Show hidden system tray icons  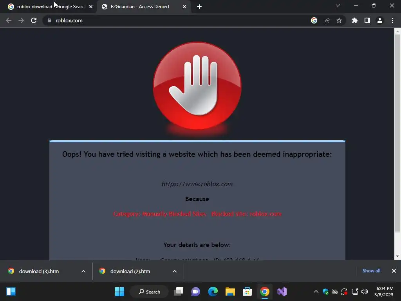click(316, 292)
